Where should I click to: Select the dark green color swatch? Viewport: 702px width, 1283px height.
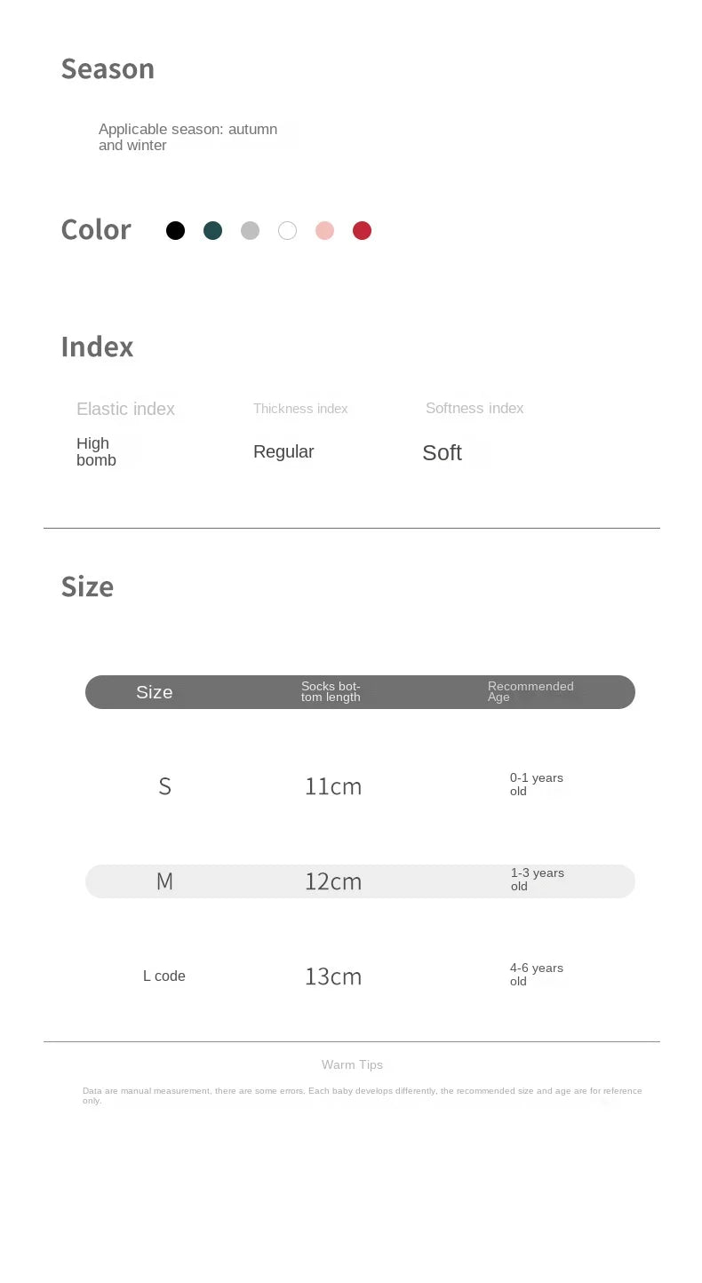click(x=212, y=231)
